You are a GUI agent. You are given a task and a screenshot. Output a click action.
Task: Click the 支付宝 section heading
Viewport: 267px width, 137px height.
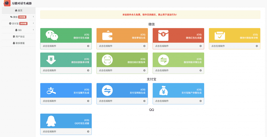pyautogui.click(x=151, y=79)
